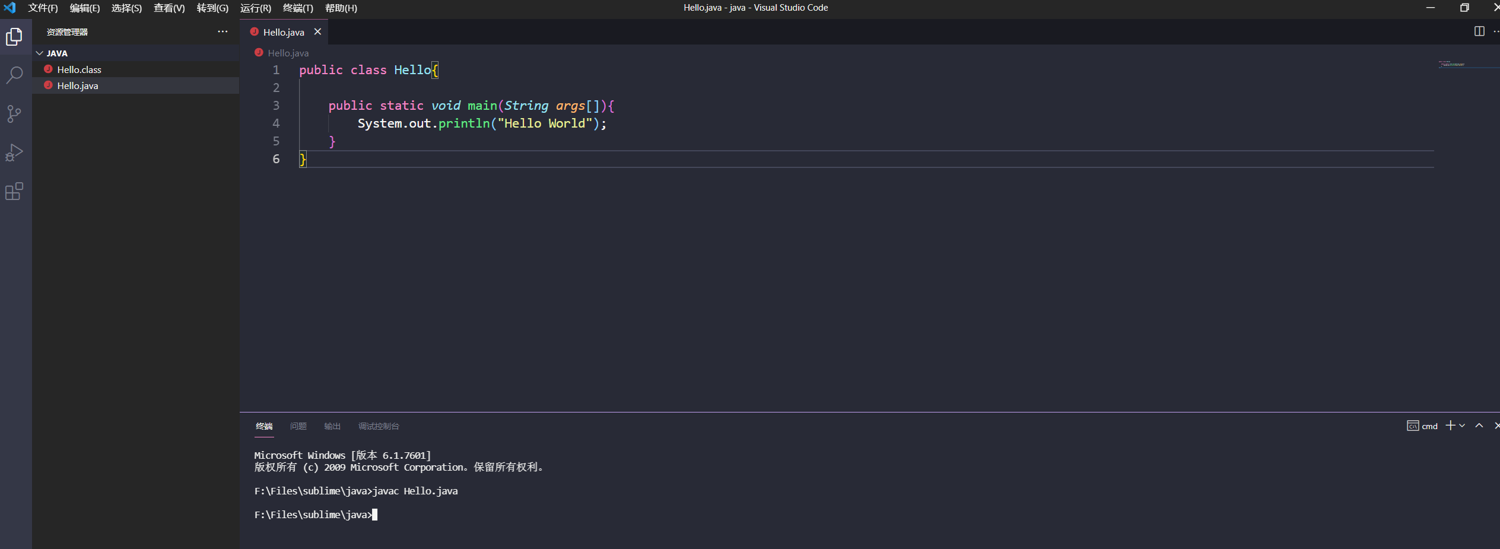Split the editor to the right
The height and width of the screenshot is (549, 1500).
(x=1479, y=31)
